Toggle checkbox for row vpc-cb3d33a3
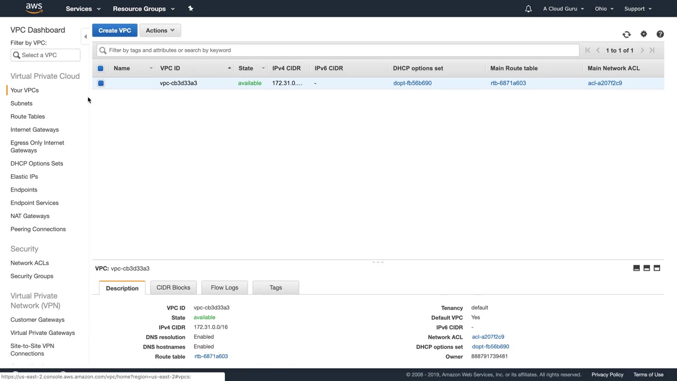The height and width of the screenshot is (381, 677). [x=100, y=83]
